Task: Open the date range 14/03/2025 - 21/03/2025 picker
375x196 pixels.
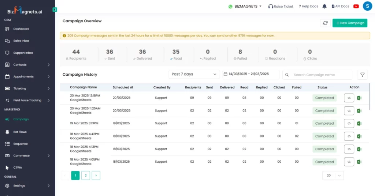Action: pos(250,74)
